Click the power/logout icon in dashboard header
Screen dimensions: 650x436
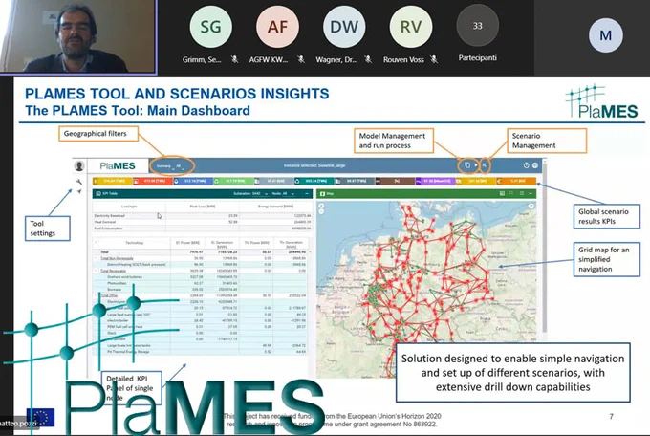pos(526,165)
